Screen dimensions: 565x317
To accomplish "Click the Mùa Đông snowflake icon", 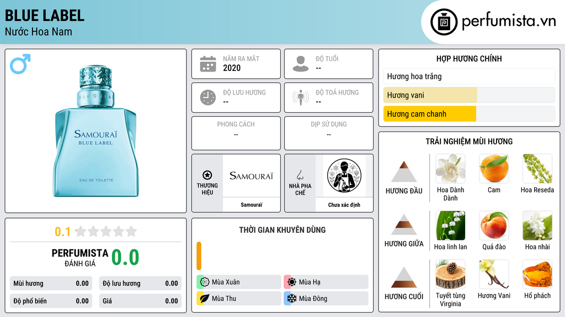I will (x=292, y=298).
